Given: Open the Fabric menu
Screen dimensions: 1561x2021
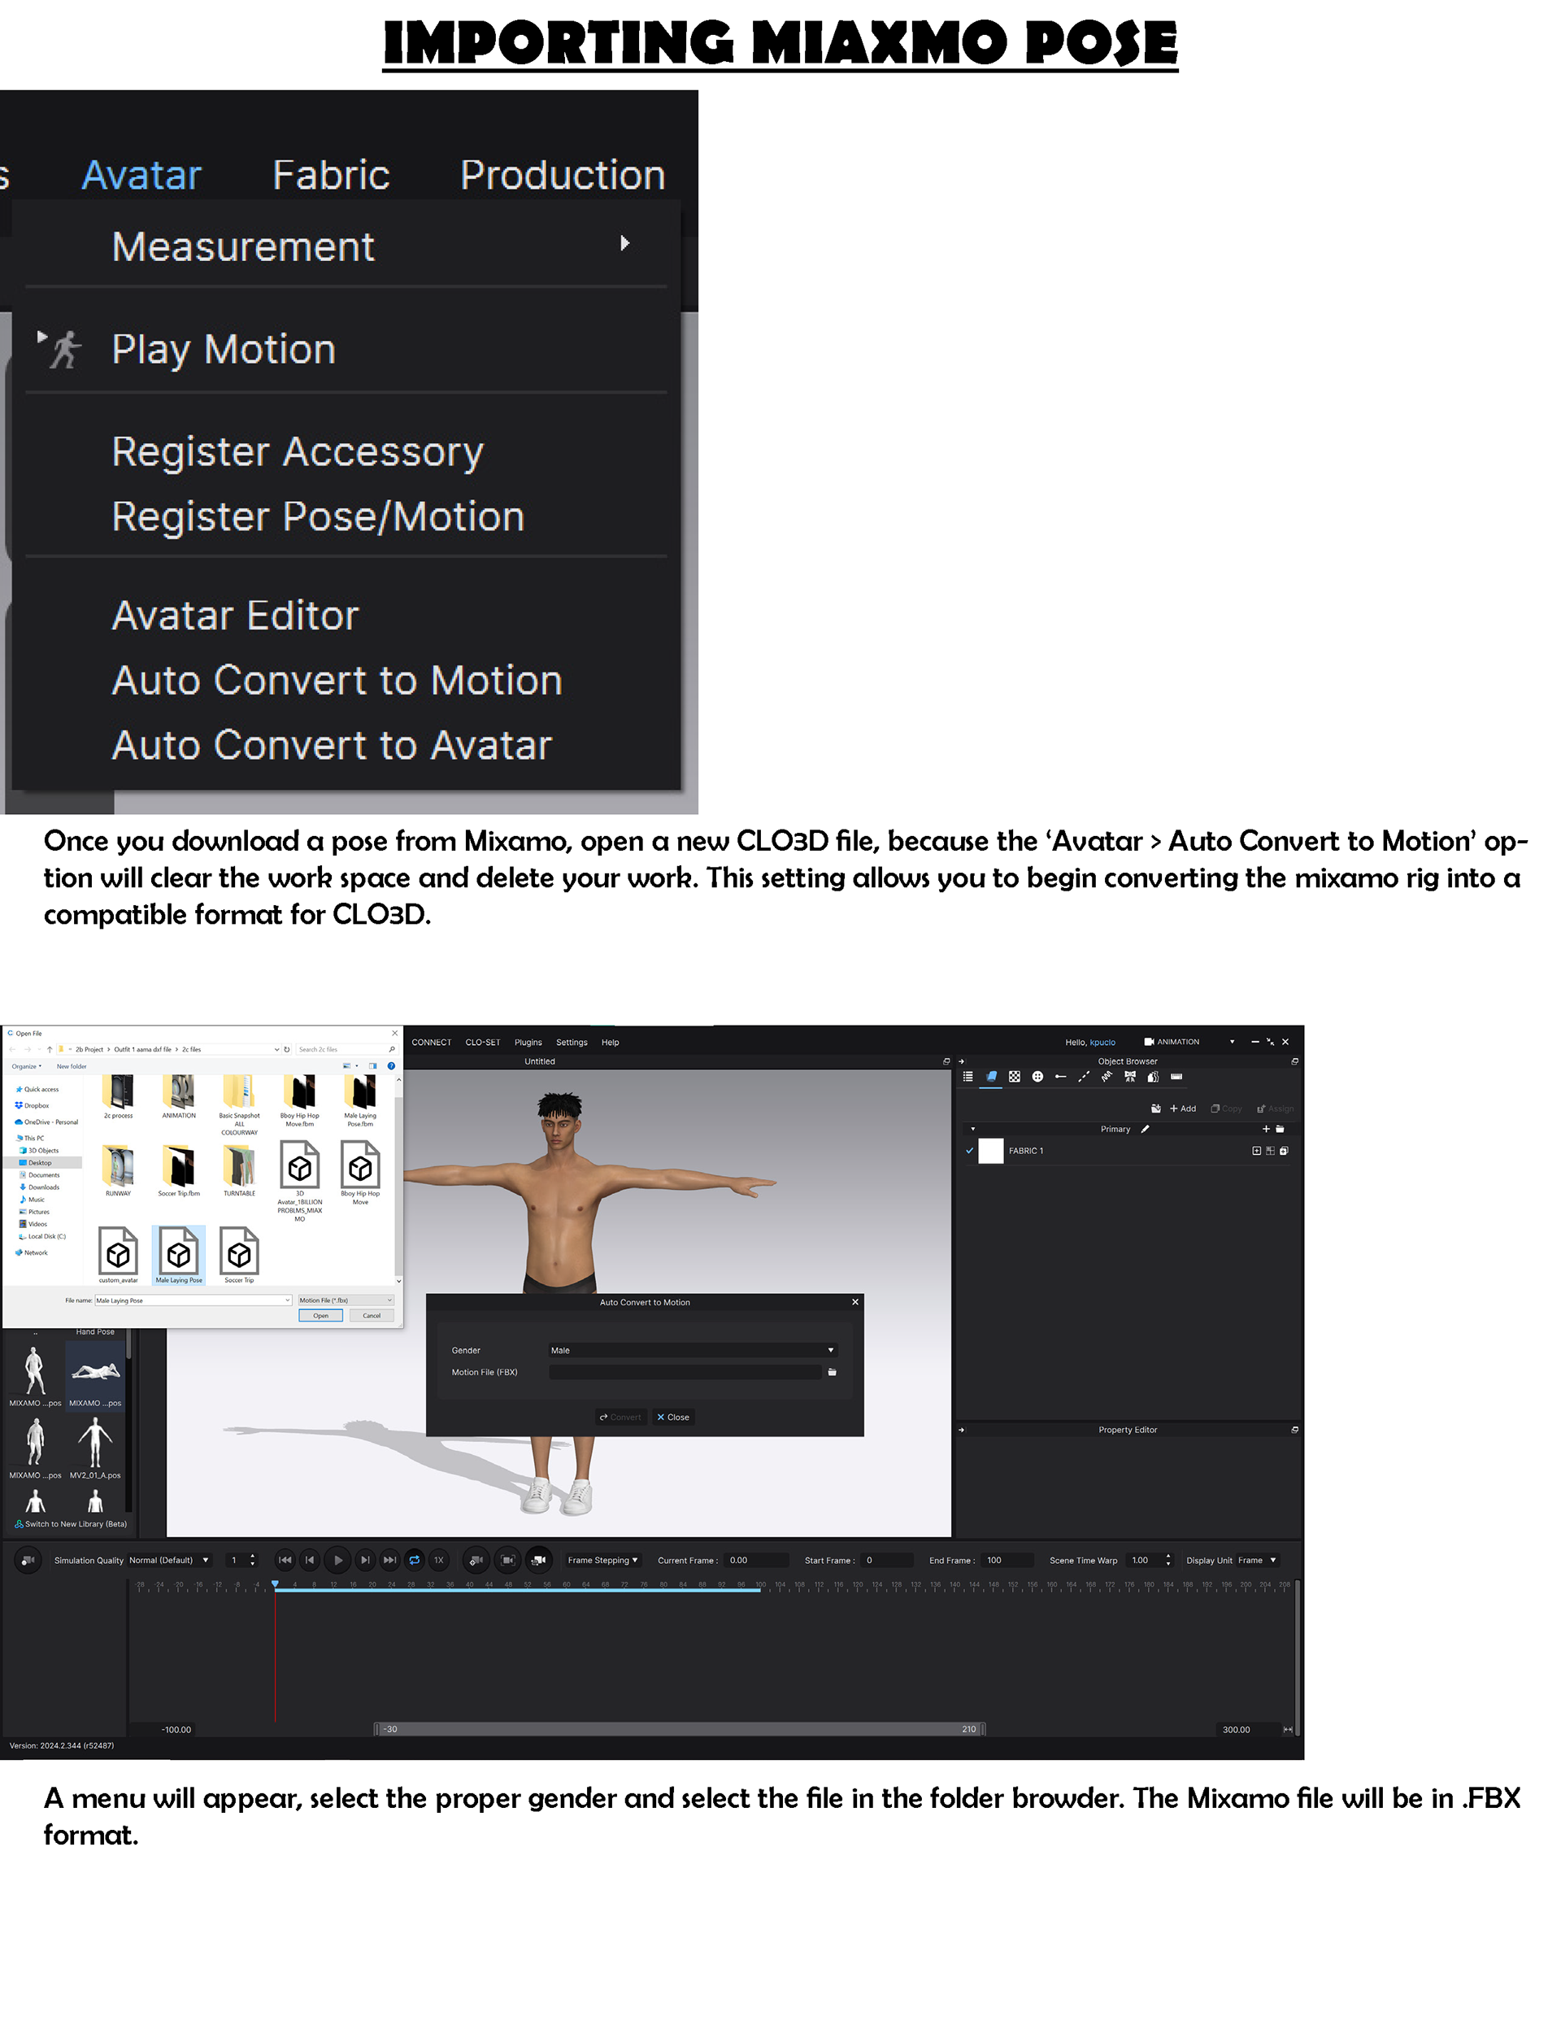Looking at the screenshot, I should (331, 175).
